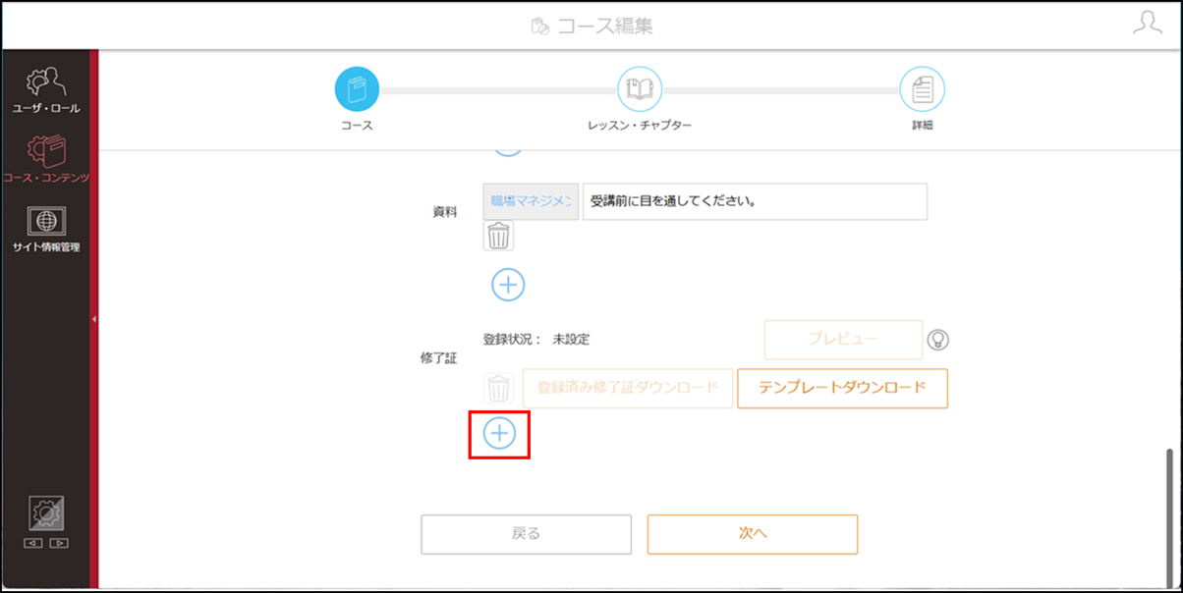Viewport: 1183px width, 593px height.
Task: Click the 修了証 section label
Action: [x=438, y=359]
